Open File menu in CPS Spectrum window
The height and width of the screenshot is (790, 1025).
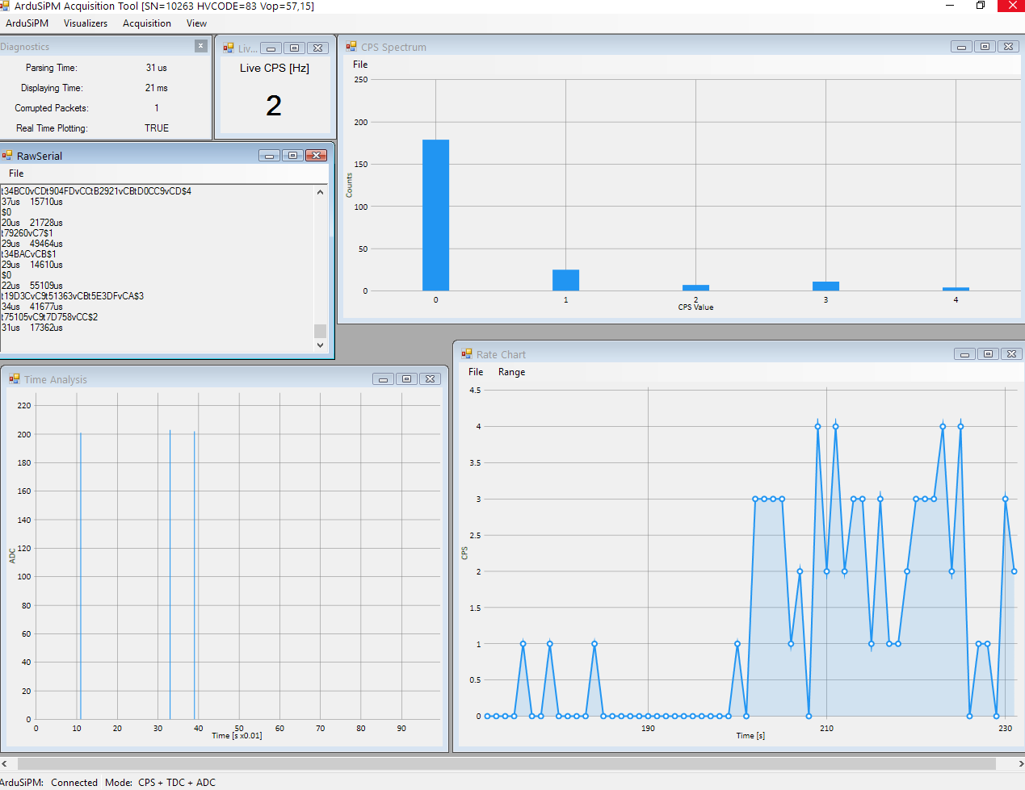pyautogui.click(x=360, y=65)
